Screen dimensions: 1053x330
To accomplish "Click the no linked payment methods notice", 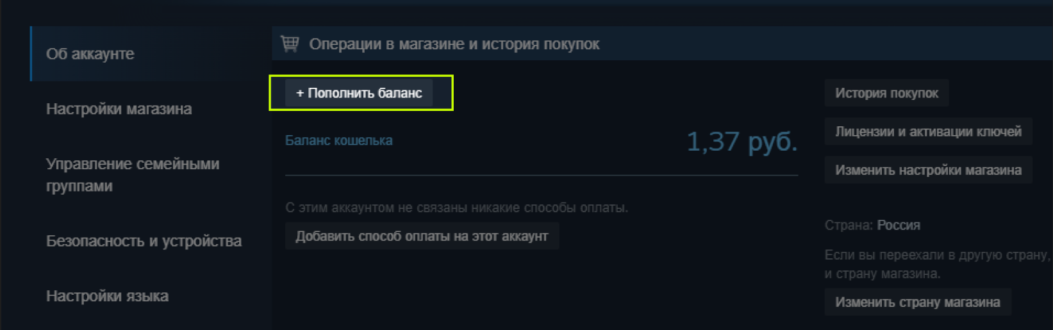I will [x=456, y=208].
